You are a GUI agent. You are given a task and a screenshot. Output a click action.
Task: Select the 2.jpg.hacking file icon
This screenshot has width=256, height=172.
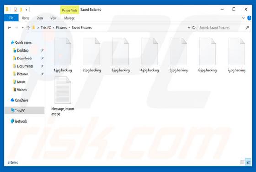92,51
